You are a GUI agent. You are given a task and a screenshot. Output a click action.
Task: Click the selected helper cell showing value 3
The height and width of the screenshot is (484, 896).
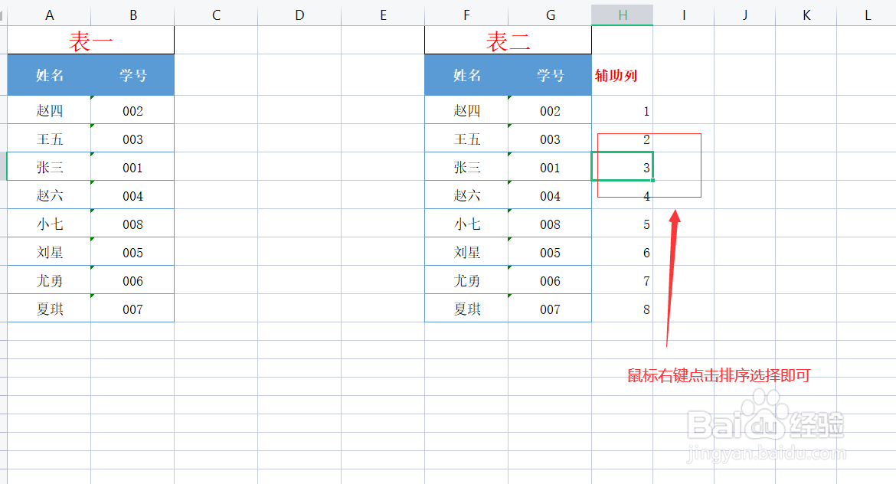(622, 166)
